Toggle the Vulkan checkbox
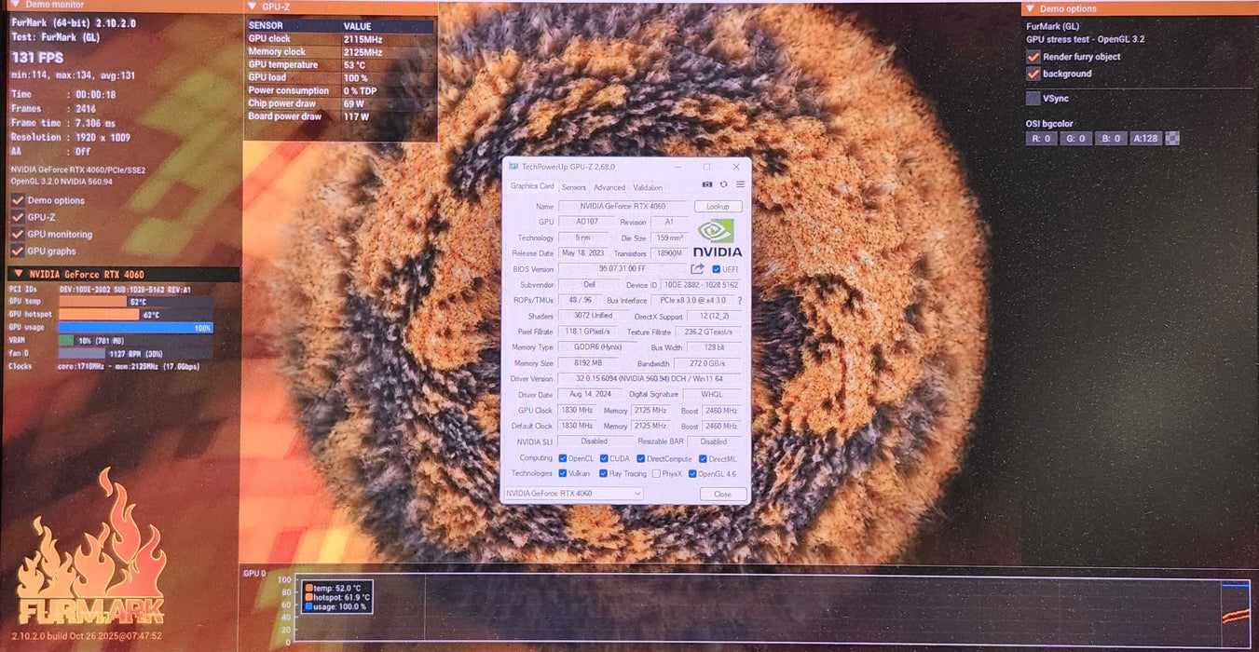The height and width of the screenshot is (652, 1259). [562, 473]
